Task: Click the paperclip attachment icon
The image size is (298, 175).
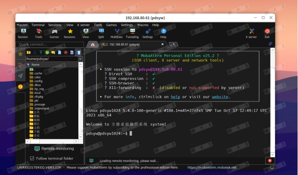Action: pyautogui.click(x=270, y=44)
